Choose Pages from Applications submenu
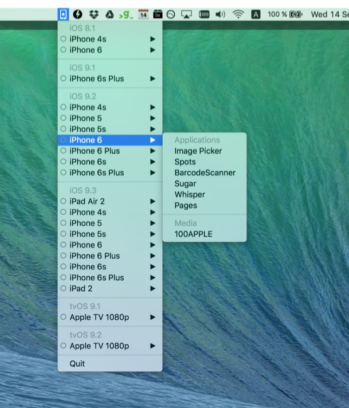 205,206
